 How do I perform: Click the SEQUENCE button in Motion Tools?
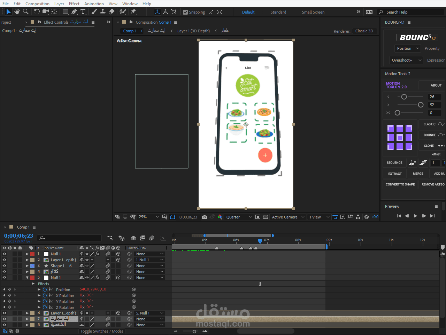394,163
